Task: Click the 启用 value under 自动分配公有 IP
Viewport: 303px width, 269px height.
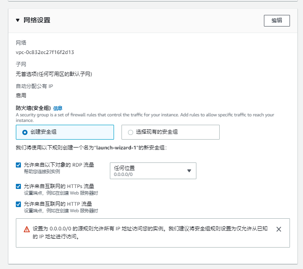Action: 21,95
